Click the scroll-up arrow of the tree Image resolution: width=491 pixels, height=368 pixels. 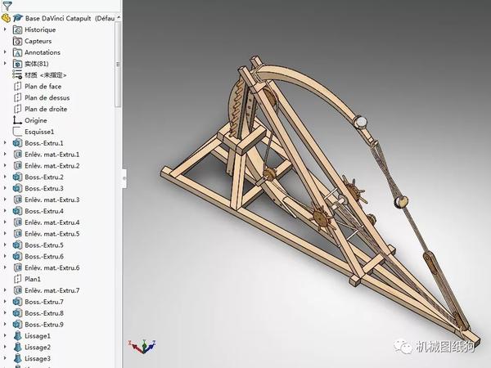tap(119, 18)
